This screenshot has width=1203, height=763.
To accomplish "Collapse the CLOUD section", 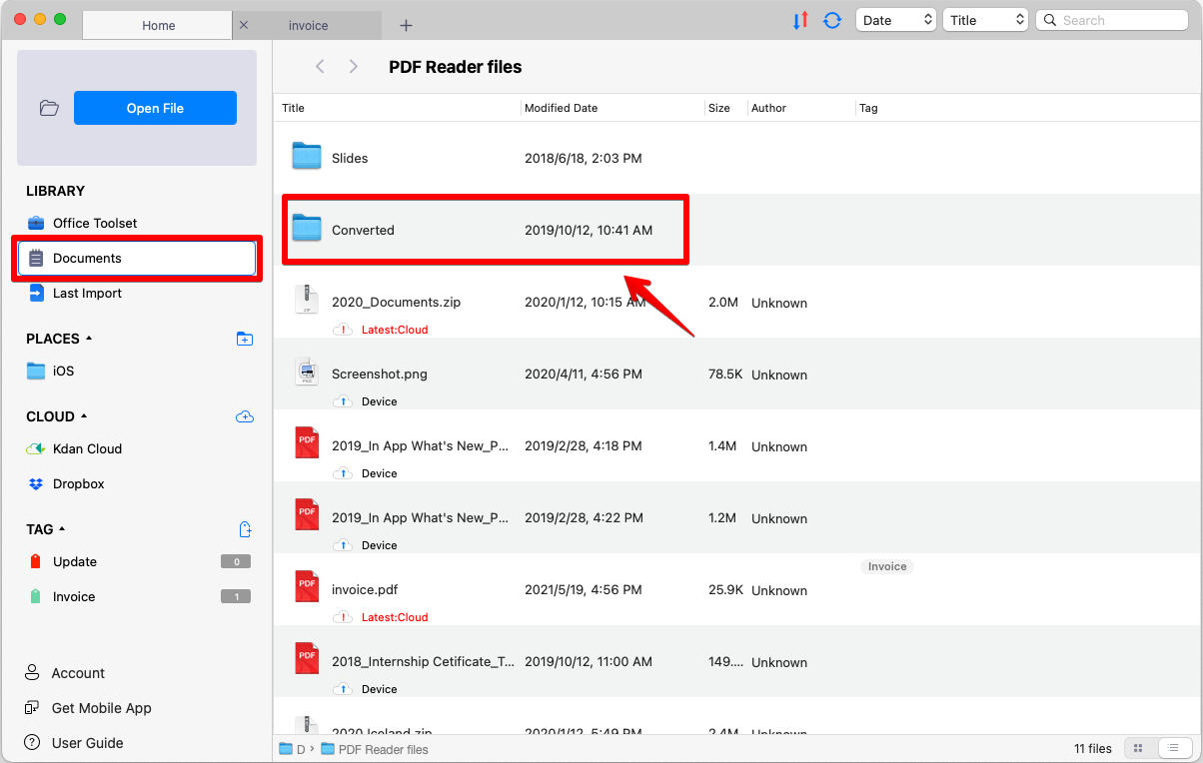I will point(84,416).
